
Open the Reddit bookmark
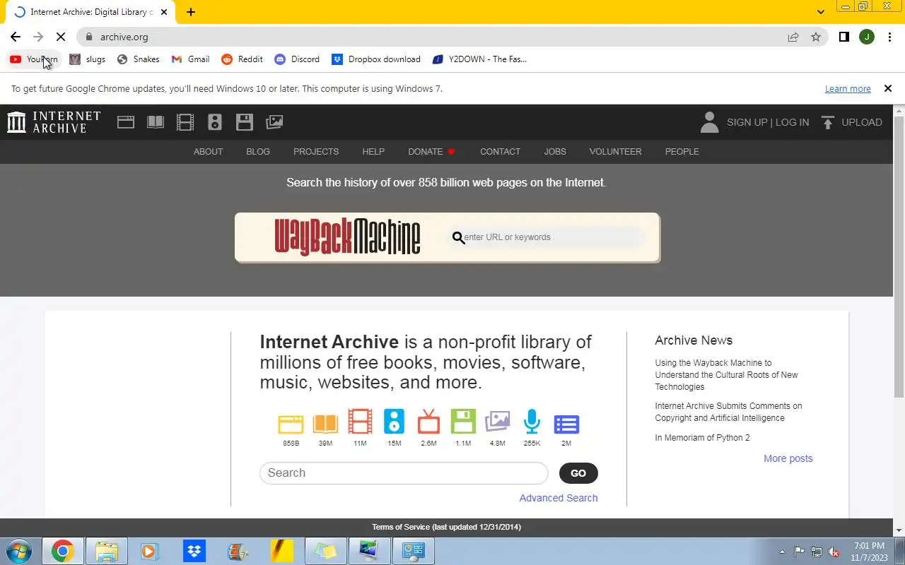(x=242, y=59)
